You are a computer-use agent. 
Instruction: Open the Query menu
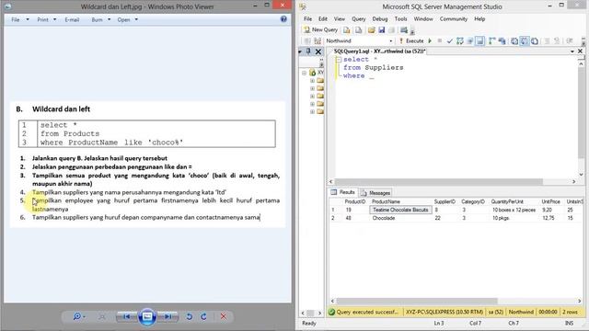tap(358, 18)
